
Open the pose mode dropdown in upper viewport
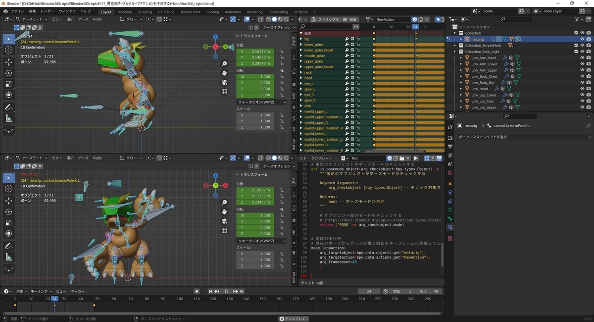pyautogui.click(x=32, y=19)
